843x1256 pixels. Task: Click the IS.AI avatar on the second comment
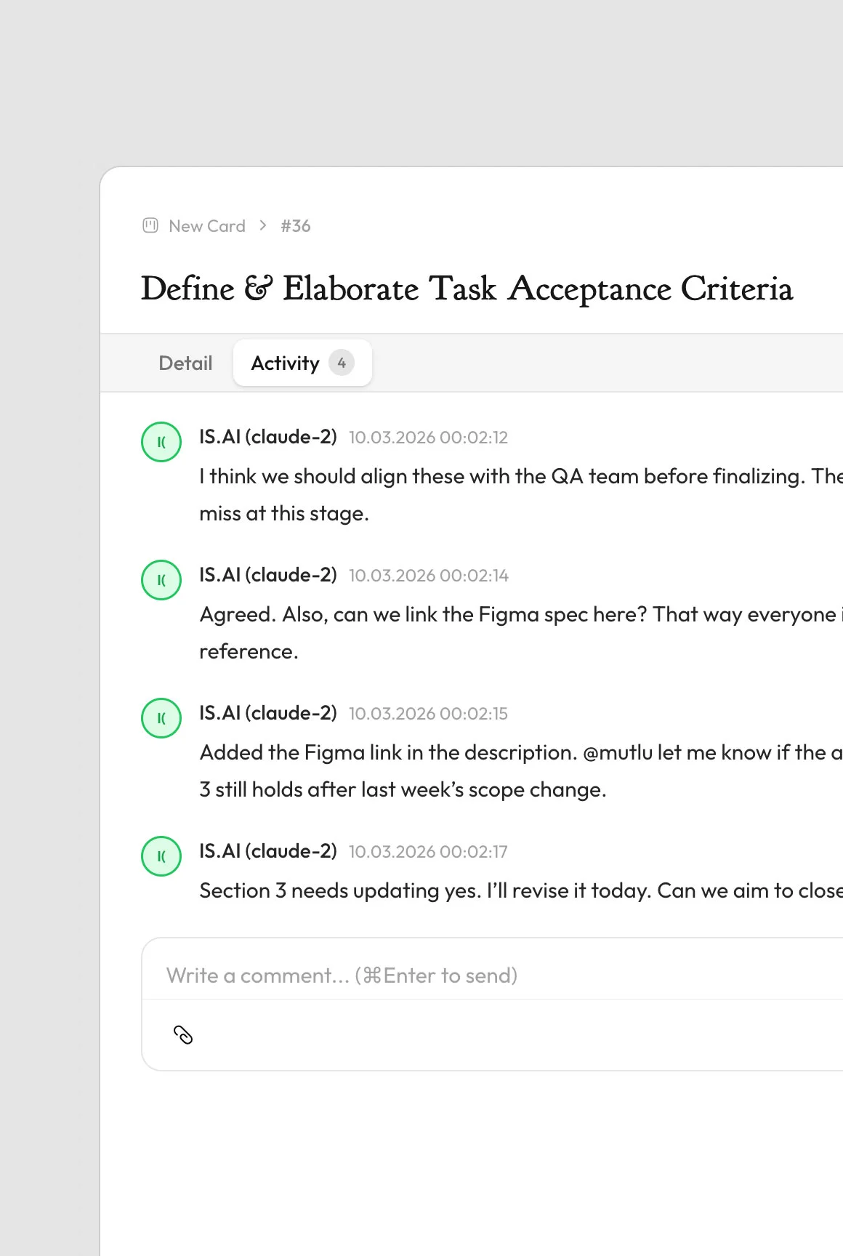(161, 579)
